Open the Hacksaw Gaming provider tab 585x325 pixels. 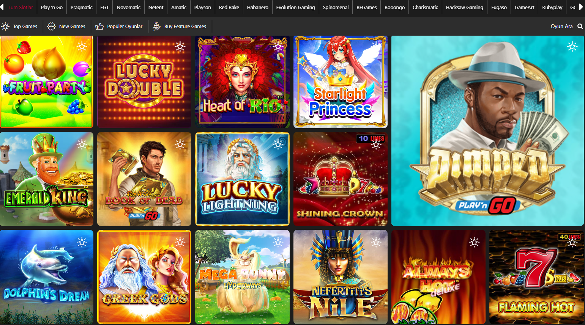click(x=464, y=7)
